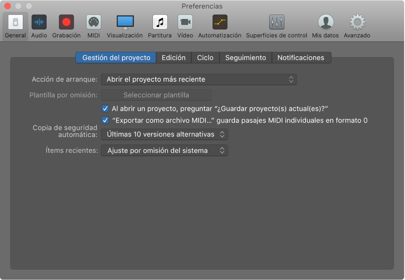The width and height of the screenshot is (405, 280).
Task: Open the Partitura preferences icon
Action: coord(160,23)
